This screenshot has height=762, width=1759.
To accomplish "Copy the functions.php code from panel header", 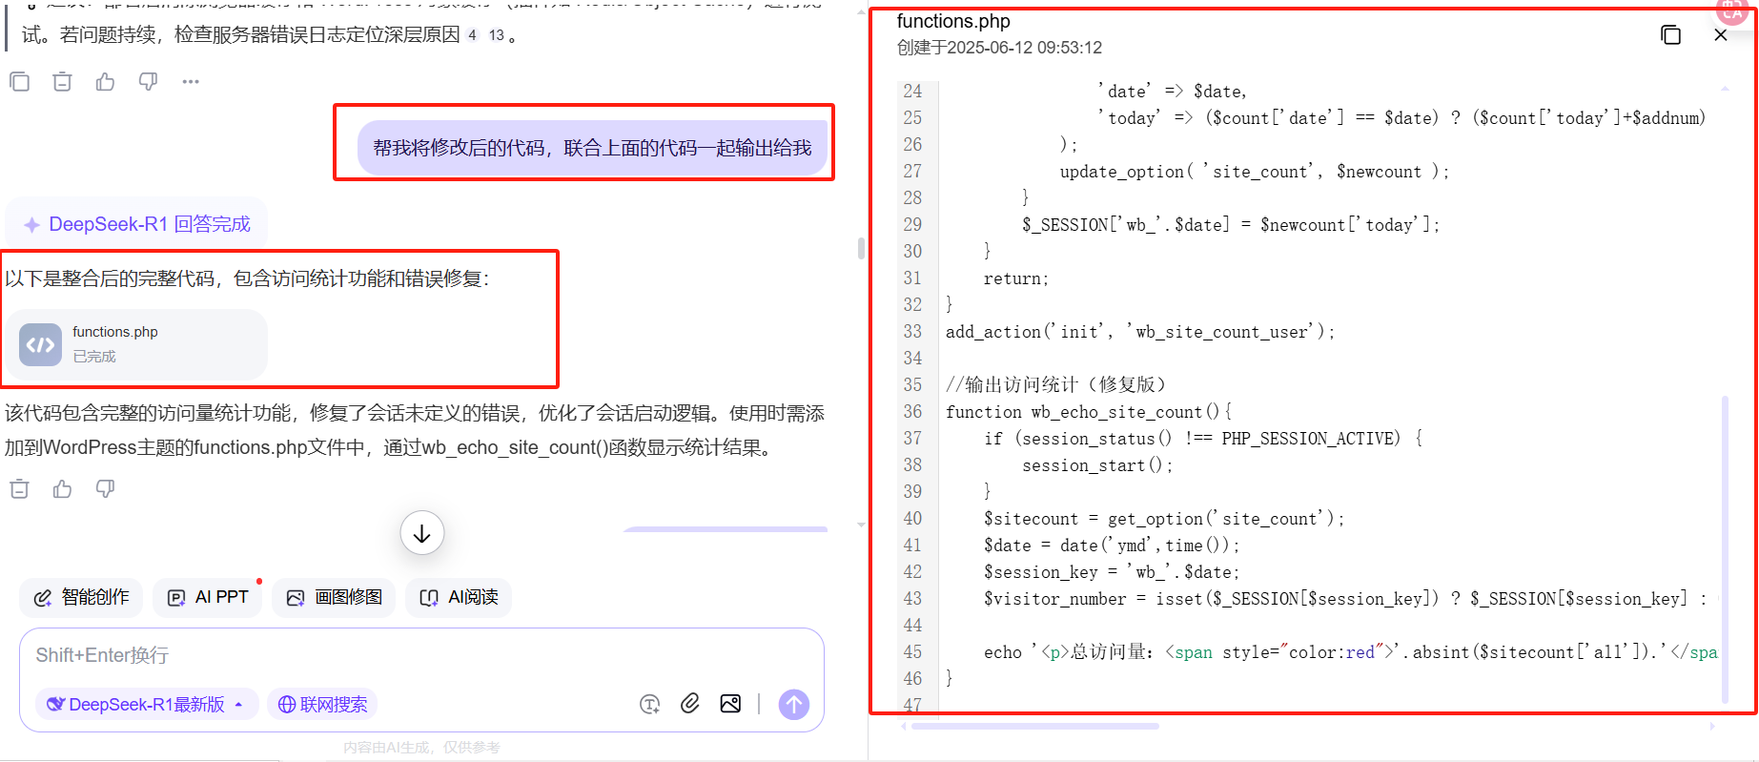I will pyautogui.click(x=1670, y=35).
